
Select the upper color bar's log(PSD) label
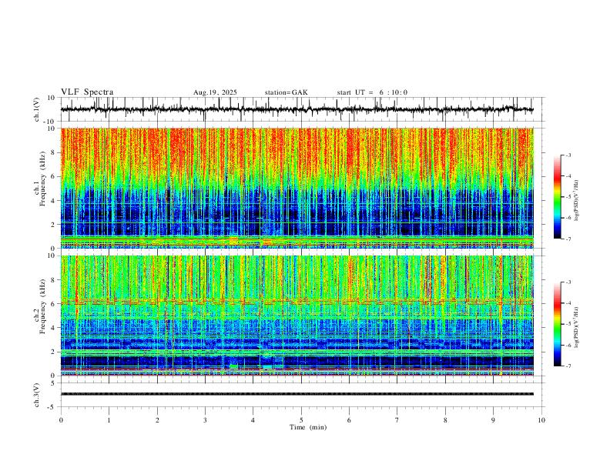pyautogui.click(x=577, y=201)
